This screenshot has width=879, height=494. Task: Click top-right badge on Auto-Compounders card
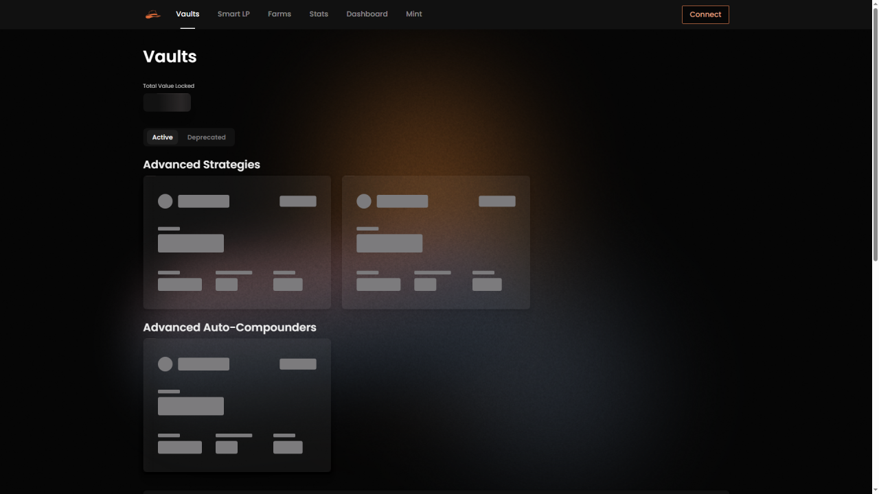[298, 364]
